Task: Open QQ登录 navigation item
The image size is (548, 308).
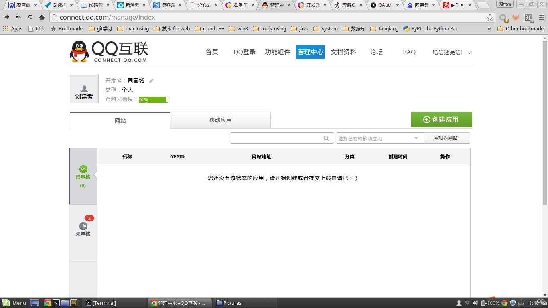Action: (245, 52)
